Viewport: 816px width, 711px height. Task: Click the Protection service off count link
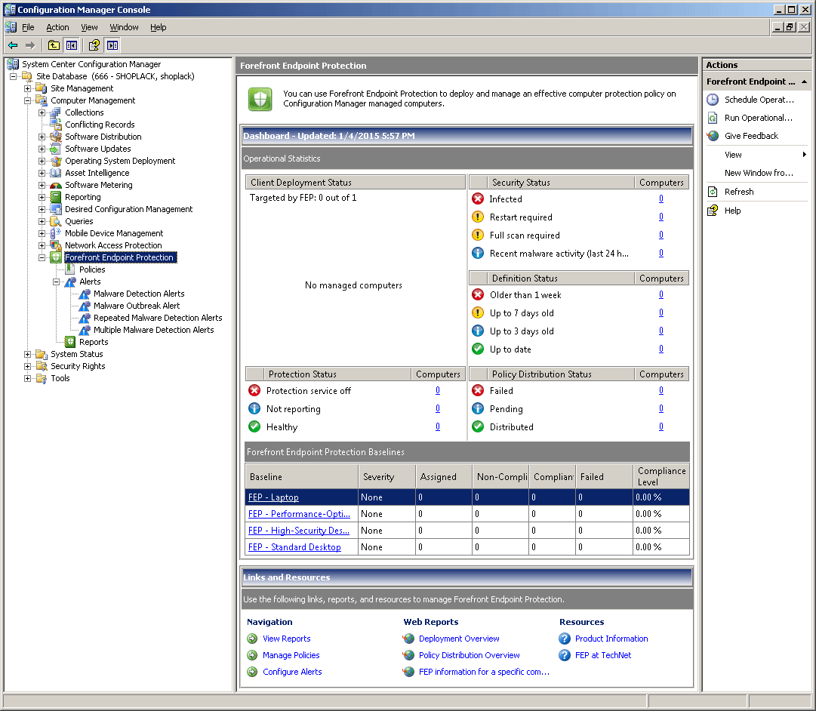click(438, 390)
